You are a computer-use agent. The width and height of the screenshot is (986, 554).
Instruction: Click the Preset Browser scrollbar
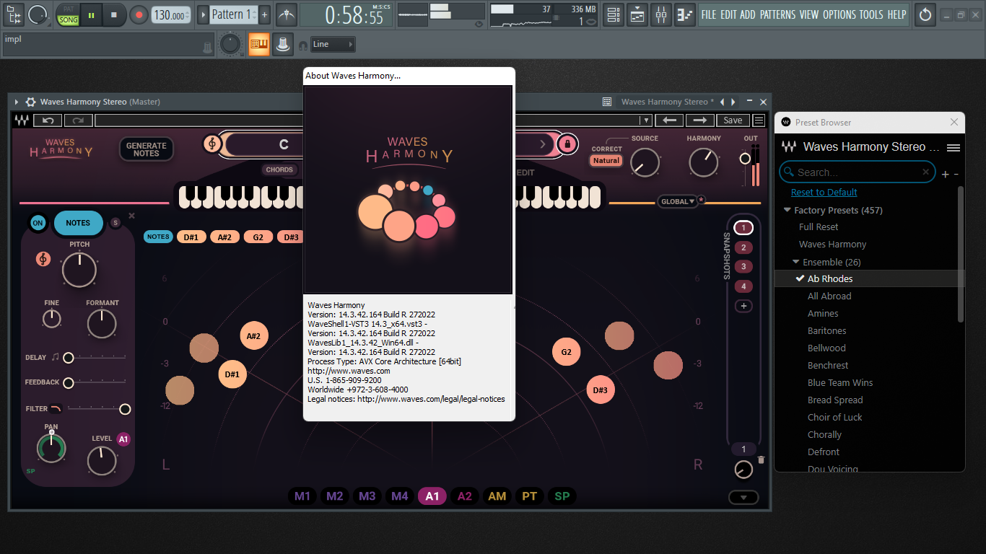(960, 254)
